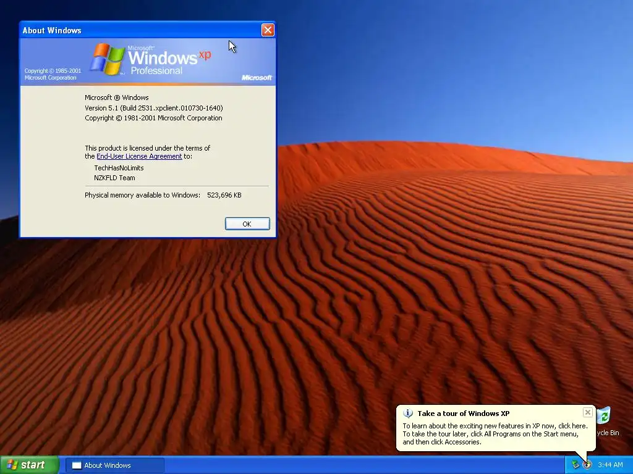The width and height of the screenshot is (633, 474).
Task: Click the Windows XP tour tray icon
Action: 587,465
